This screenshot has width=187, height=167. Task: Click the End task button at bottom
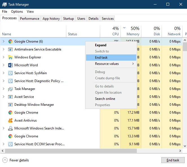[173, 160]
